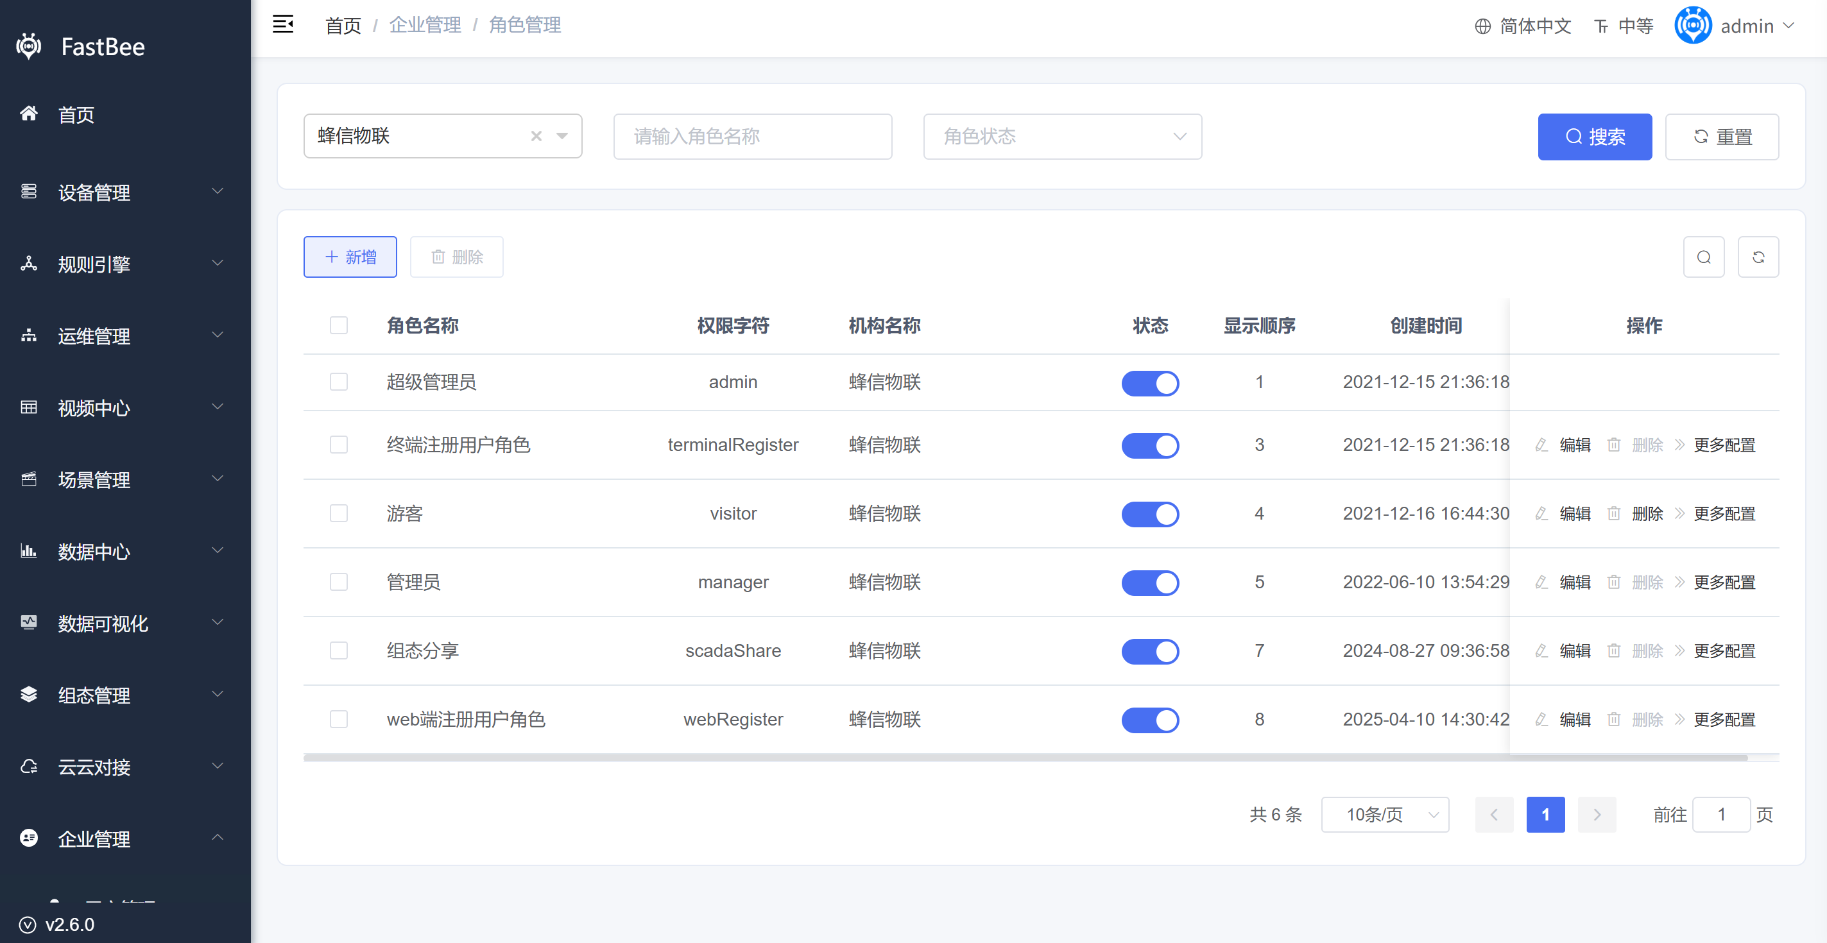The image size is (1827, 943).
Task: Click edit pencil icon for 组态分享 row
Action: (1541, 651)
